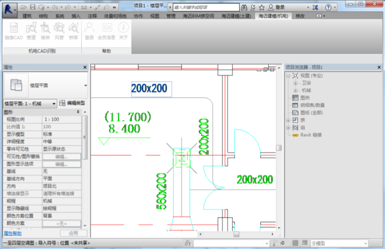Click the 编辑类型 edit type button
The height and width of the screenshot is (249, 385).
click(x=72, y=103)
